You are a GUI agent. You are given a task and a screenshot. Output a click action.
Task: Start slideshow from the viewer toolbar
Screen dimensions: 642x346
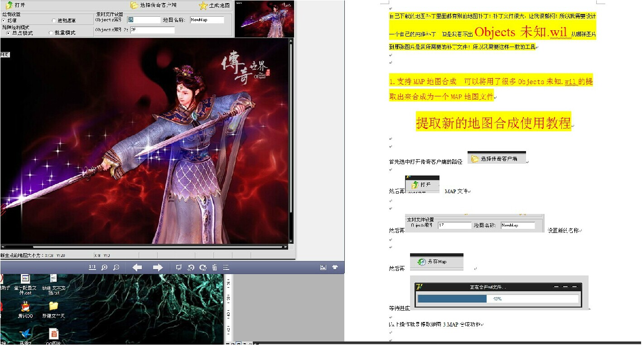[x=179, y=268]
